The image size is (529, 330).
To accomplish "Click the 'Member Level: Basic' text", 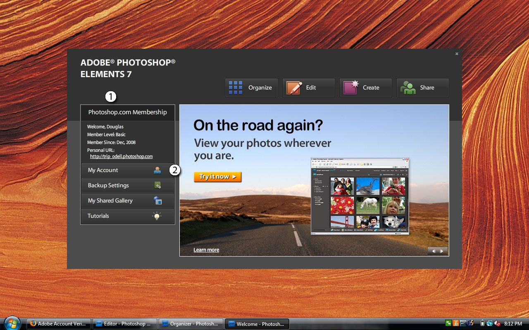I will point(106,134).
